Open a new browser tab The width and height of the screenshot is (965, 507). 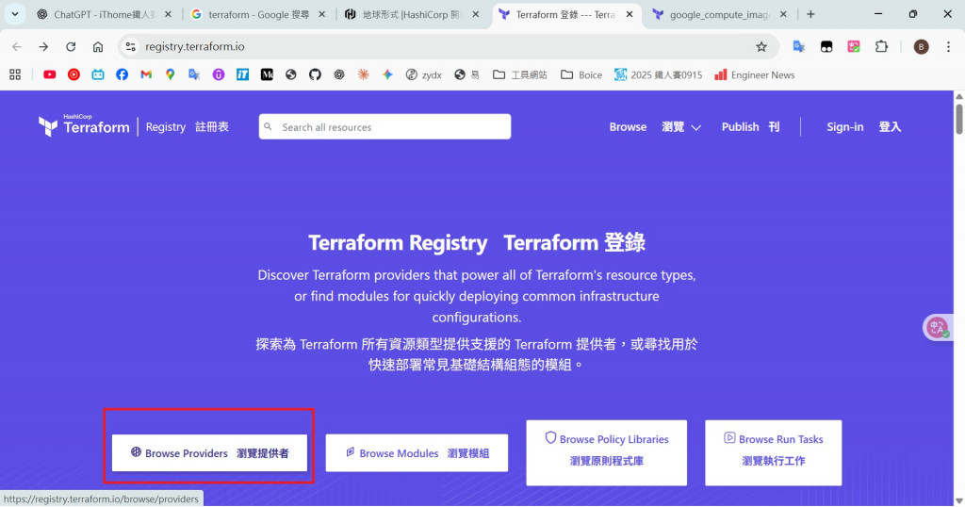click(x=810, y=14)
